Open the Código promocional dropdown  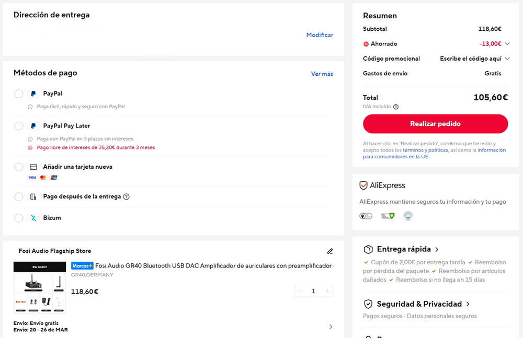pyautogui.click(x=506, y=59)
